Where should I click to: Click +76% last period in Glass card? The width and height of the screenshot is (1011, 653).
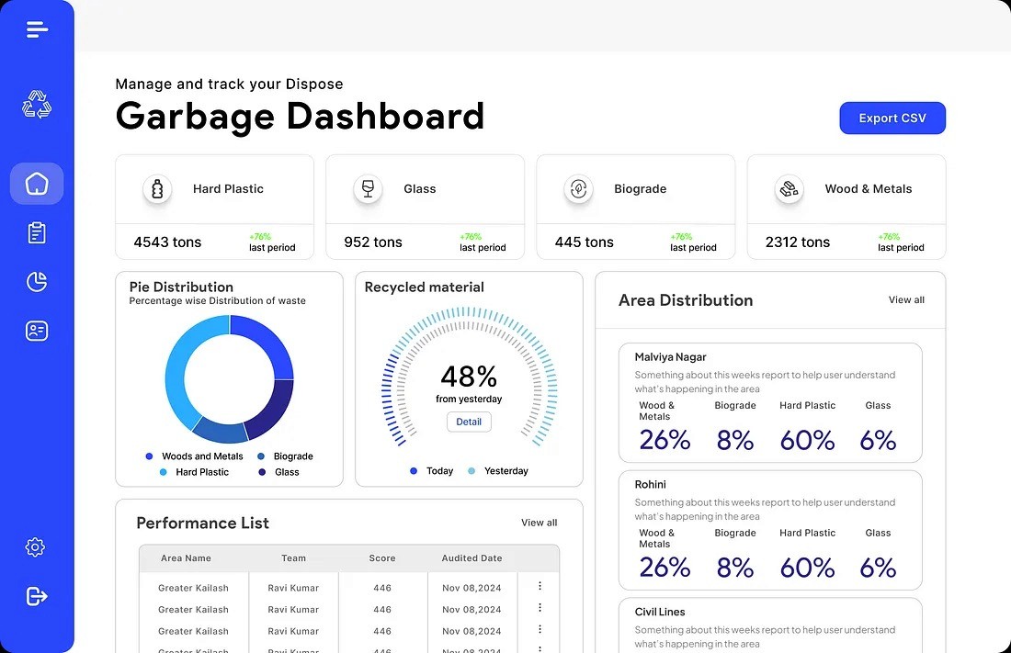(483, 242)
